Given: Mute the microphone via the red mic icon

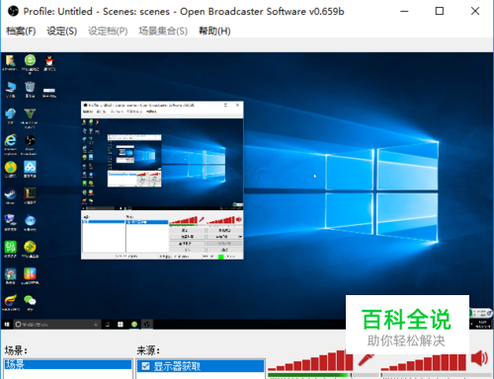Looking at the screenshot, I should (367, 359).
